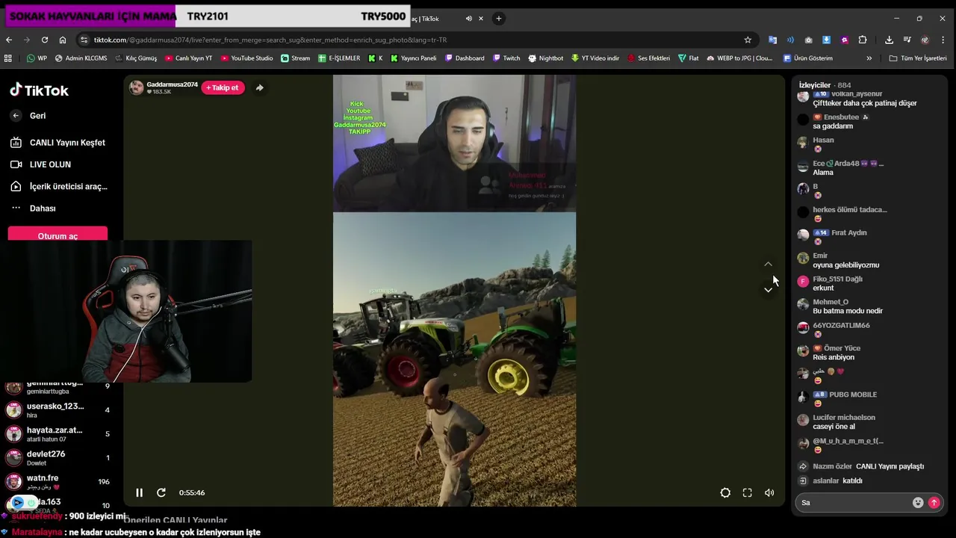Open YT Video indir bookmark
This screenshot has width=956, height=538.
(595, 58)
